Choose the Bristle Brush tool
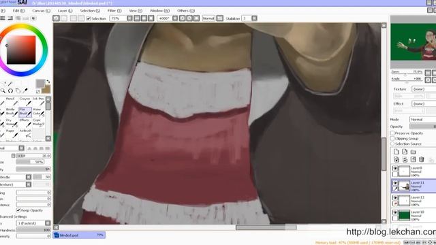Screen dimensions: 436x245 point(12,112)
